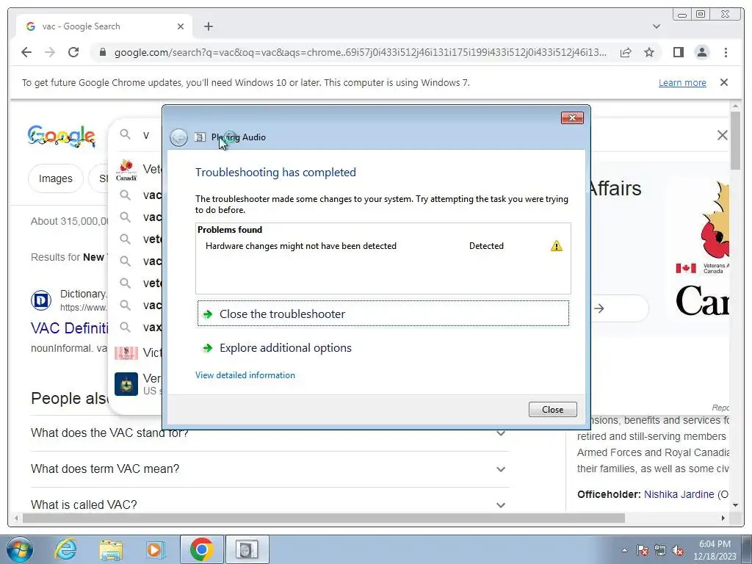Close troubleshooter with red X button
The width and height of the screenshot is (752, 564).
click(572, 118)
